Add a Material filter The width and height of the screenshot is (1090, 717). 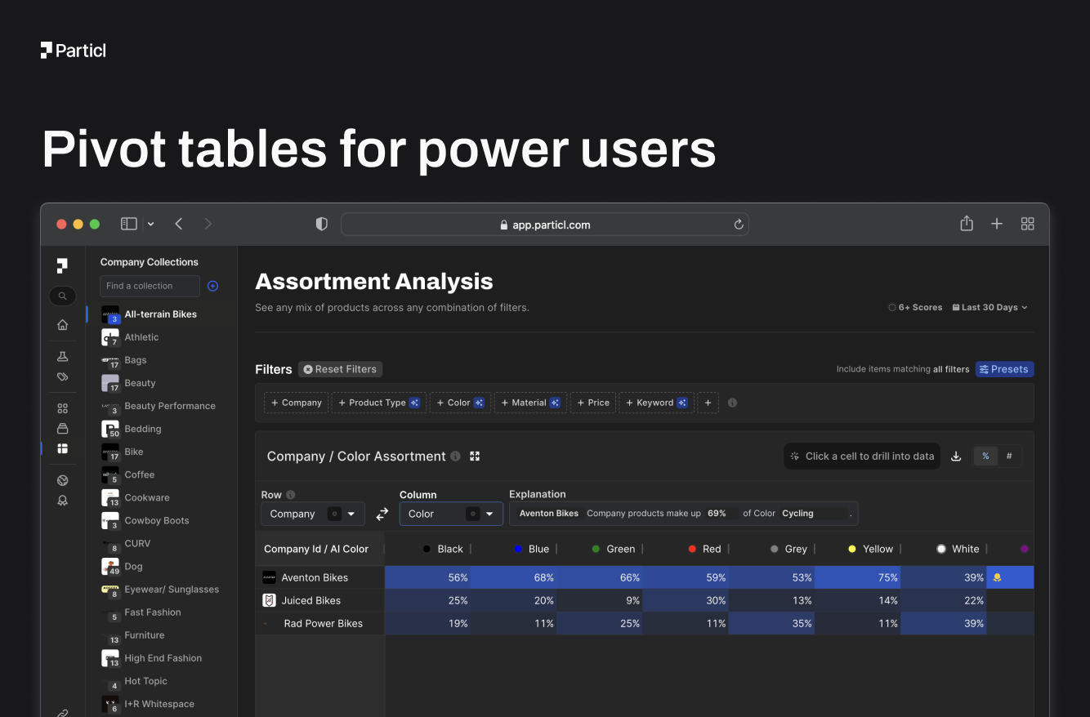click(x=530, y=403)
